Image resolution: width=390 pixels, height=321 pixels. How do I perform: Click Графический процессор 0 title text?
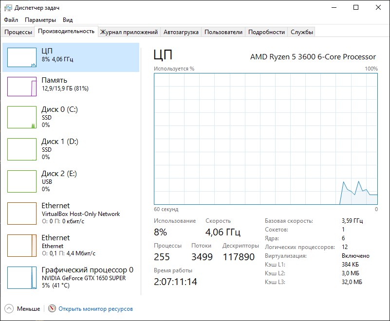(87, 270)
